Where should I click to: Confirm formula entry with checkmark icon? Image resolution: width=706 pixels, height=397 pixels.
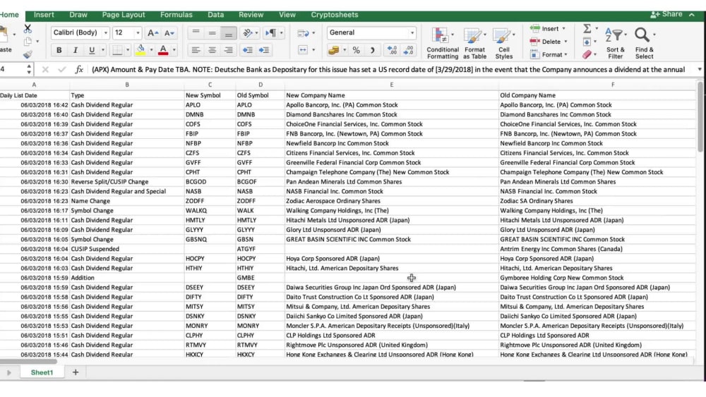click(61, 70)
